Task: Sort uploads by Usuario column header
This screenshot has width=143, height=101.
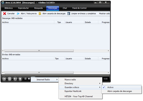Action: click(74, 59)
